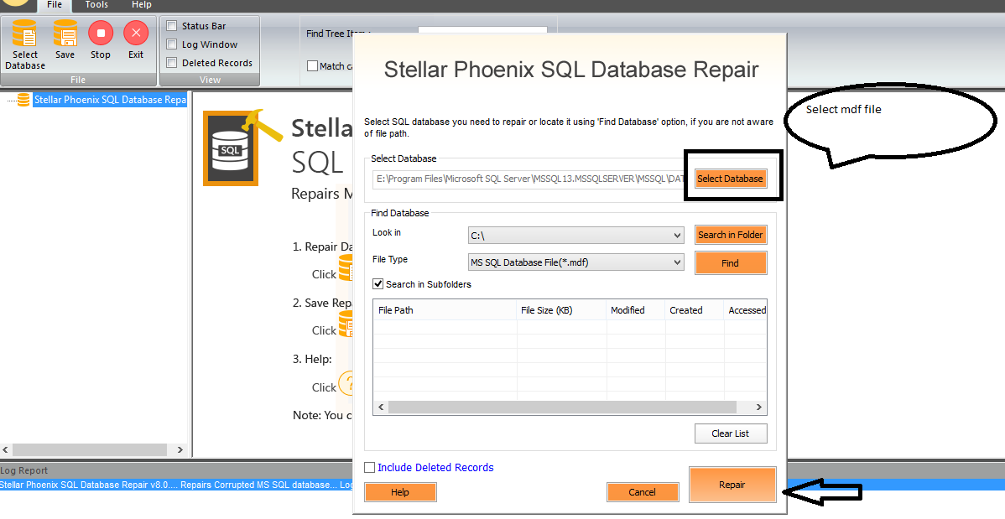Uncheck Search in Subfolders
This screenshot has width=1005, height=519.
pyautogui.click(x=378, y=284)
